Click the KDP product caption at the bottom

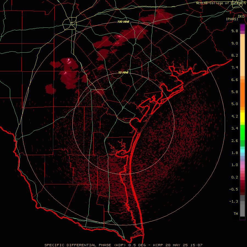[123, 245]
